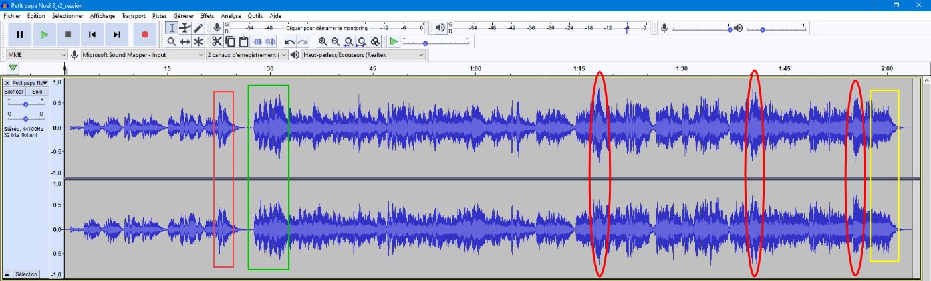Open the Haut-parleur/Ecouteurs output dropdown
Image resolution: width=931 pixels, height=281 pixels.
(x=363, y=55)
